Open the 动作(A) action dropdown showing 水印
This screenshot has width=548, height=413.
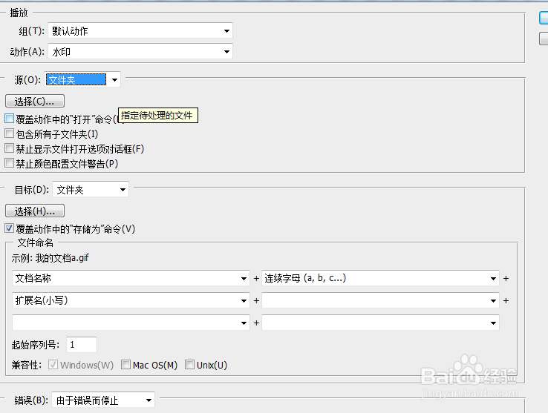140,52
